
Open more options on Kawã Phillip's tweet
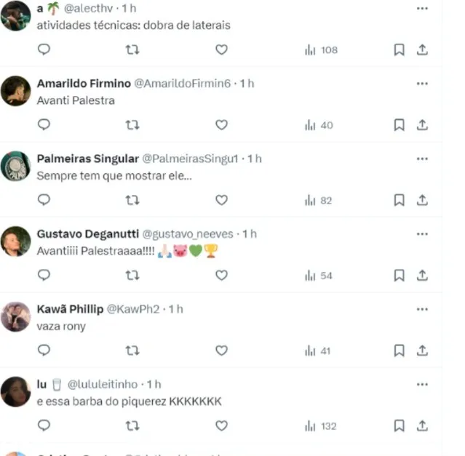coord(422,309)
